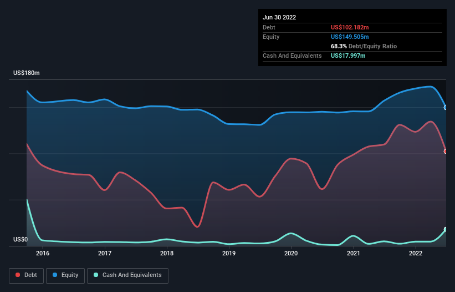Click the teal Cash data point marker
Image resolution: width=455 pixels, height=292 pixels.
446,229
